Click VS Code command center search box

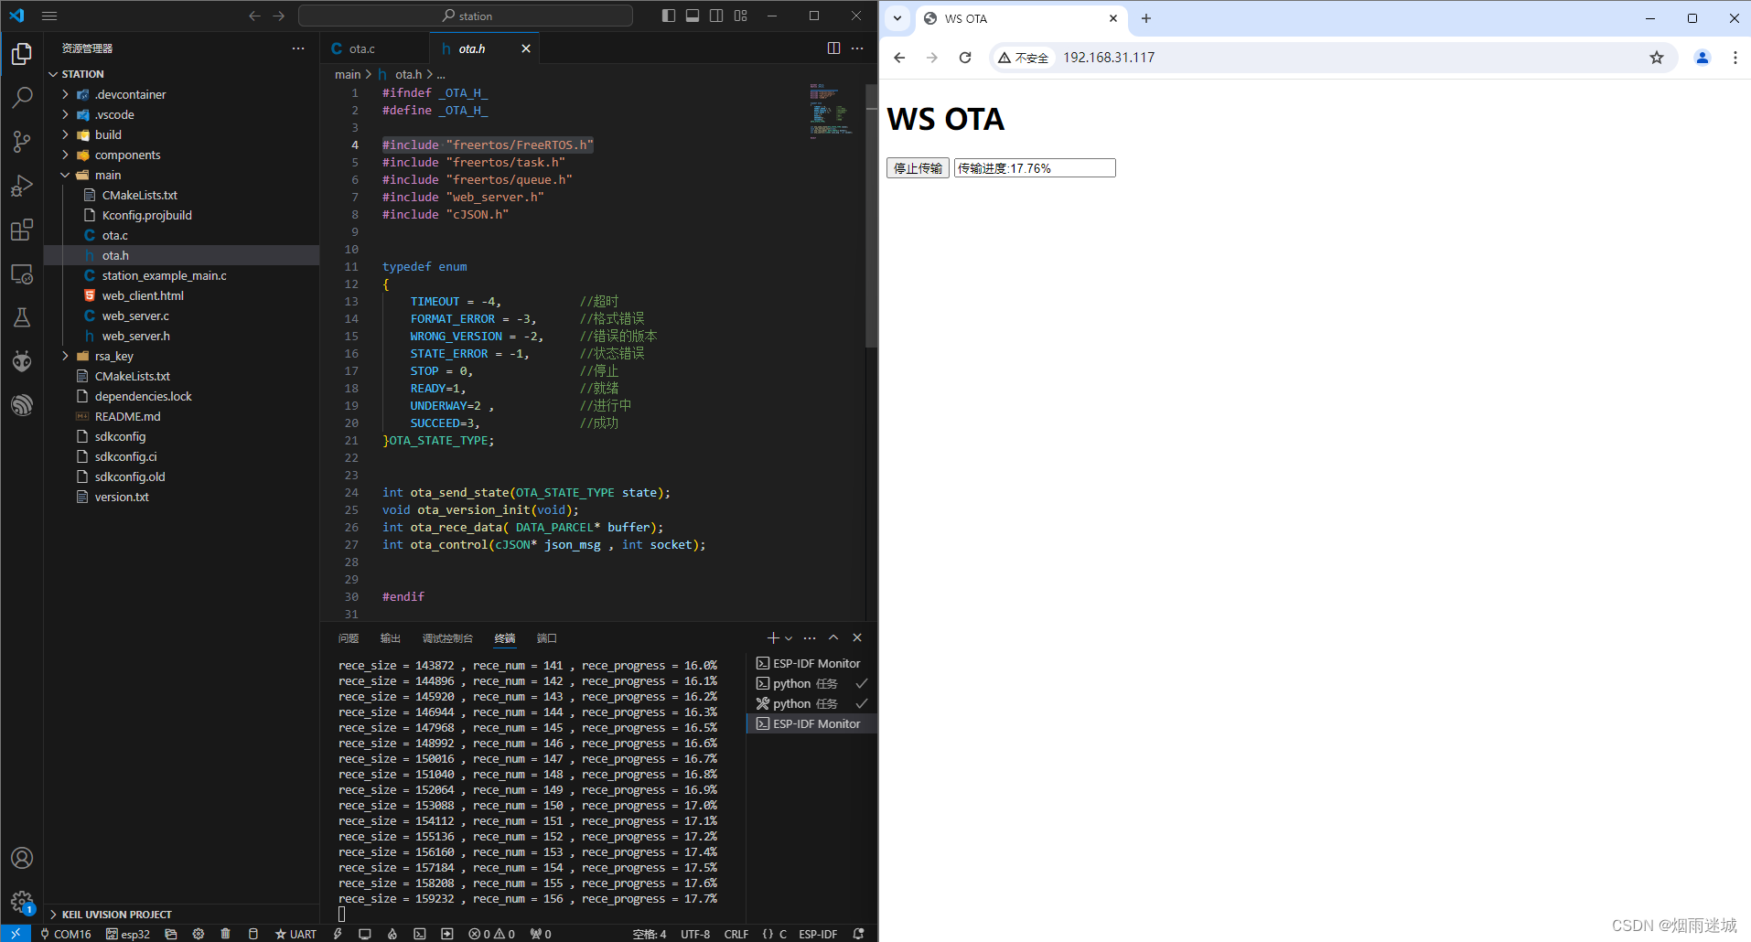pos(466,16)
